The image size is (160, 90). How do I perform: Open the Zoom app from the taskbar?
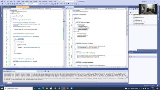(x=71, y=88)
